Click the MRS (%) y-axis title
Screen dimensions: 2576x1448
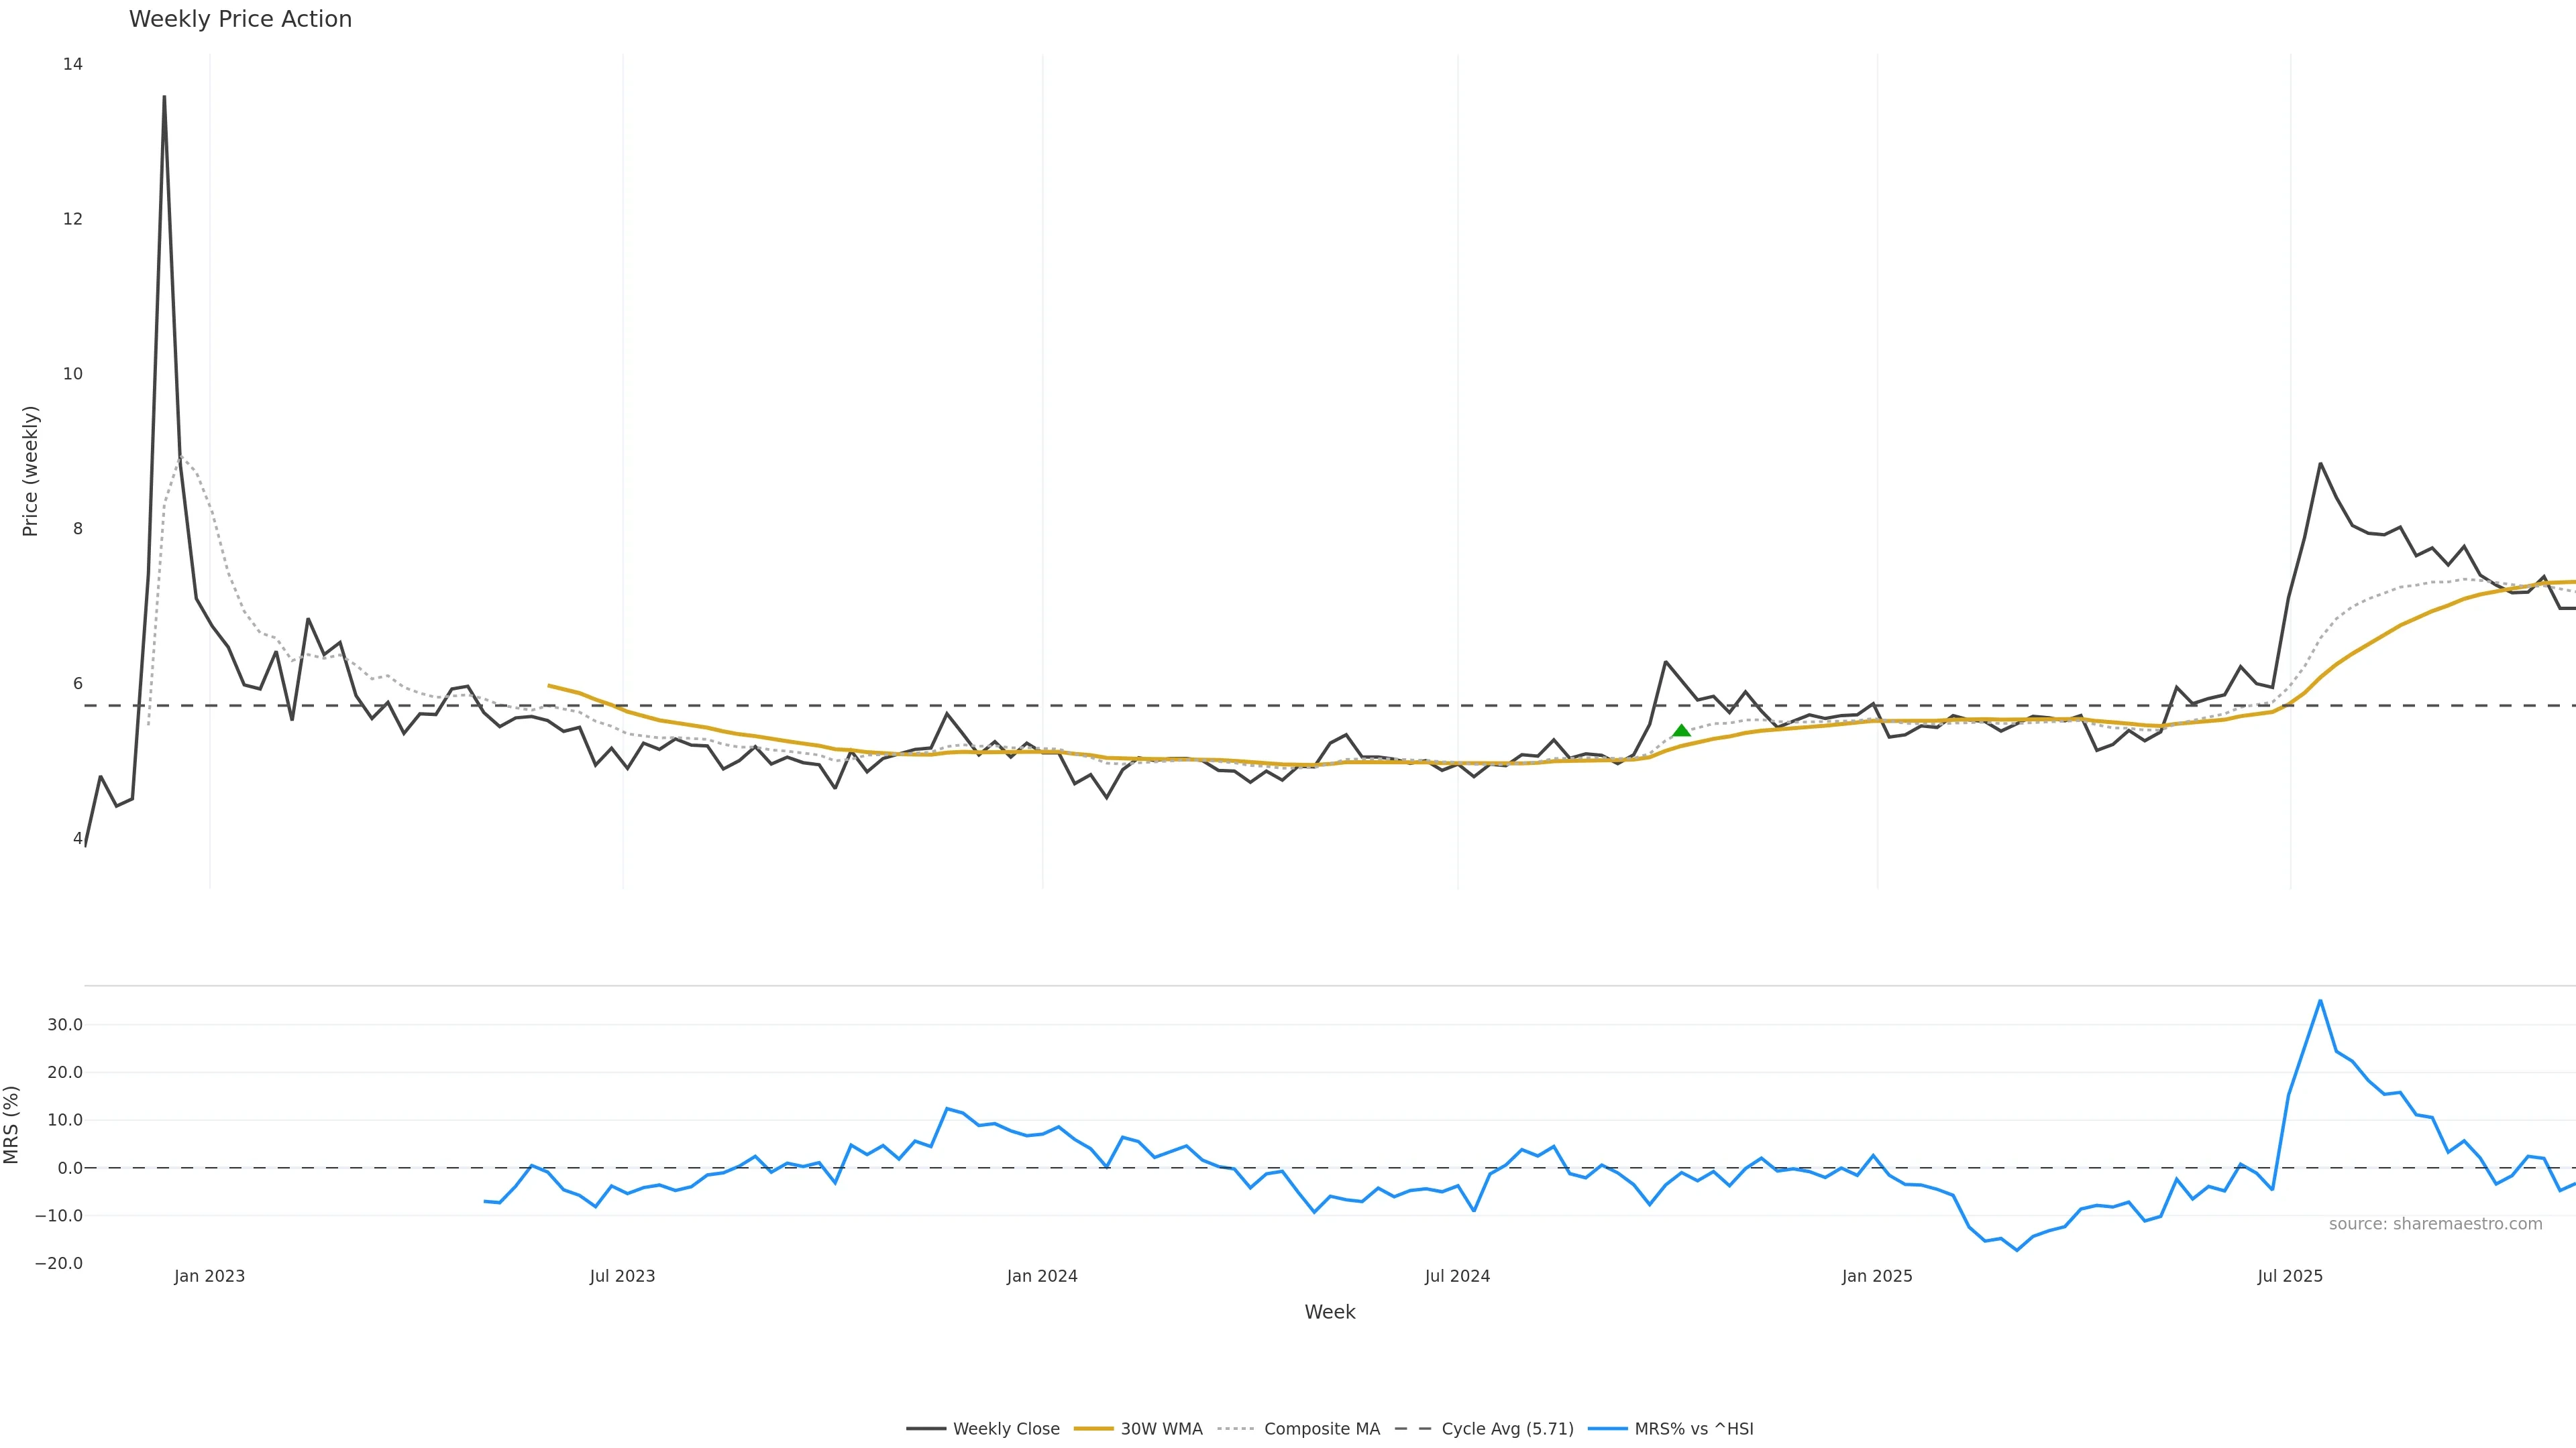point(12,1124)
